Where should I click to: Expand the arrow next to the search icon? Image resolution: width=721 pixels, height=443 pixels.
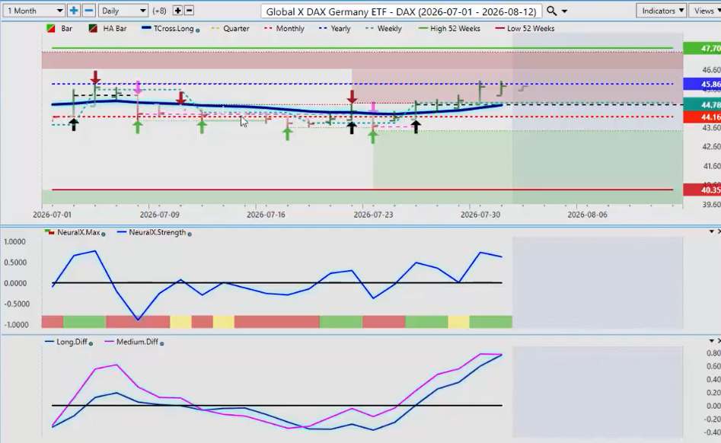(565, 11)
